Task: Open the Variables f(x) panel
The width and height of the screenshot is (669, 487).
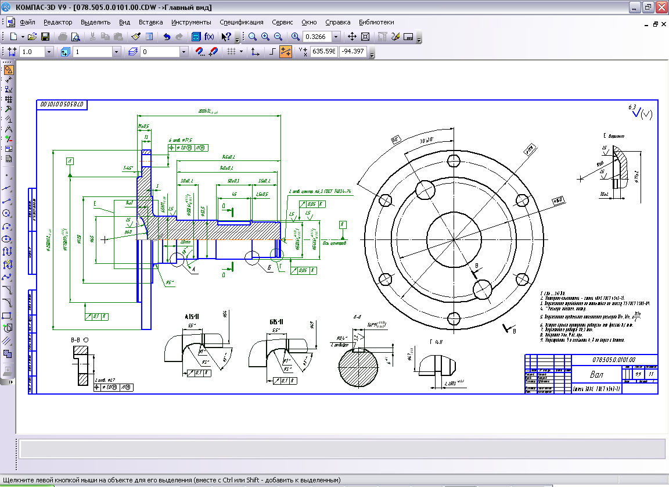Action: 209,37
